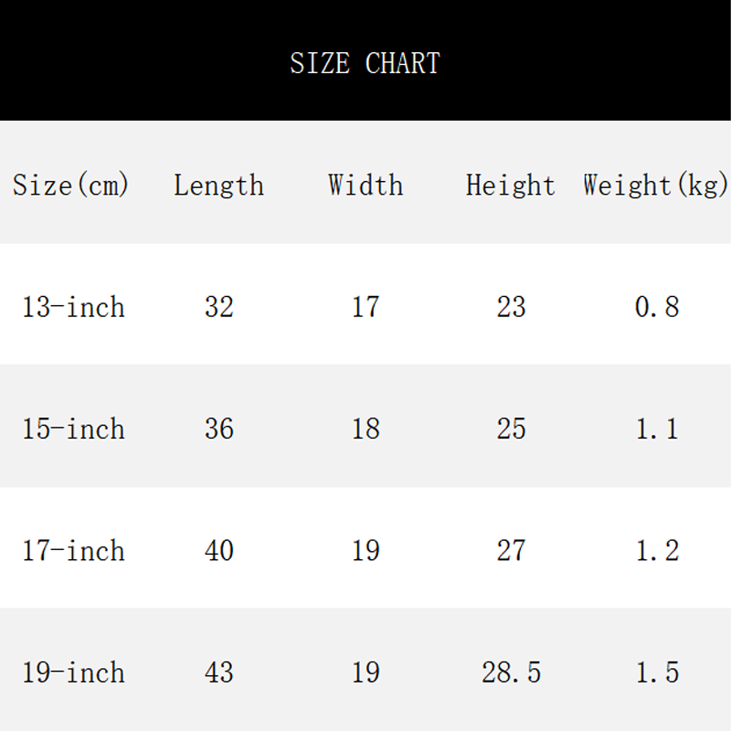Click the 13-inch length value 32
Viewport: 731px width, 731px height.
click(x=219, y=307)
